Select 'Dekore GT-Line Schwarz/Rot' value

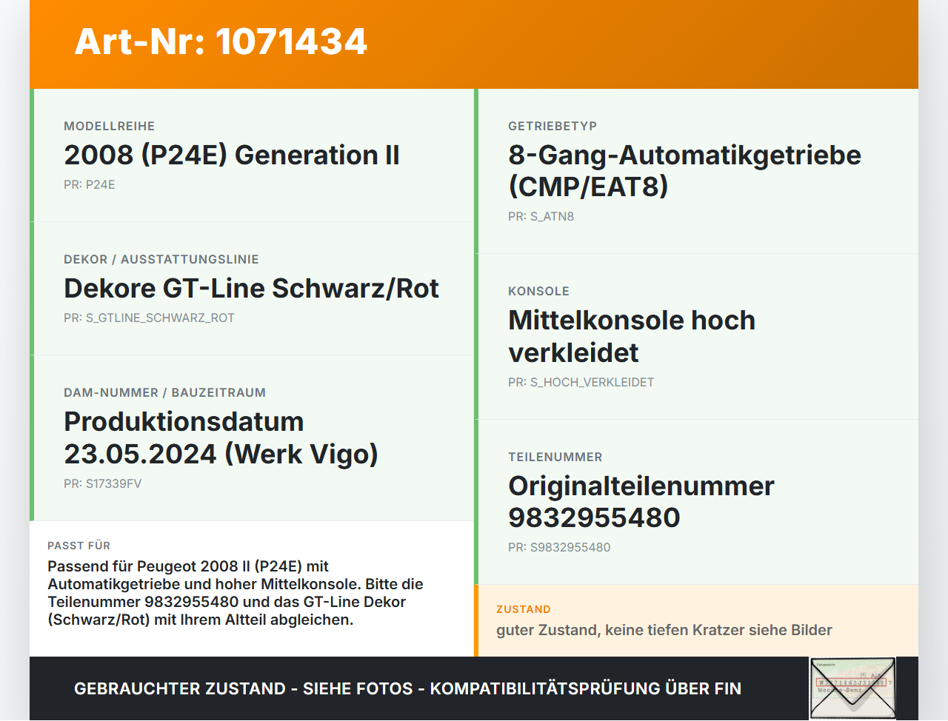tap(251, 288)
